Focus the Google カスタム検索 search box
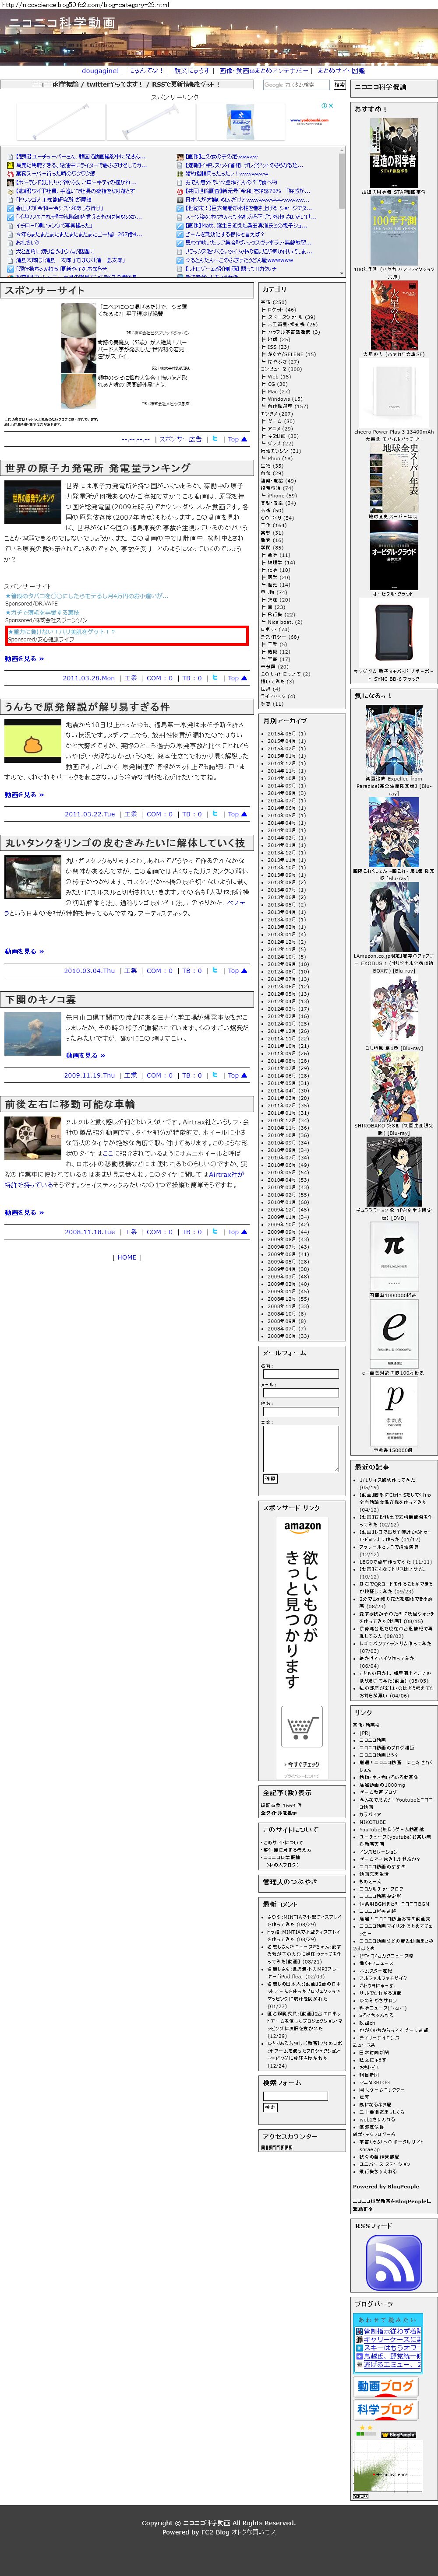 click(296, 85)
